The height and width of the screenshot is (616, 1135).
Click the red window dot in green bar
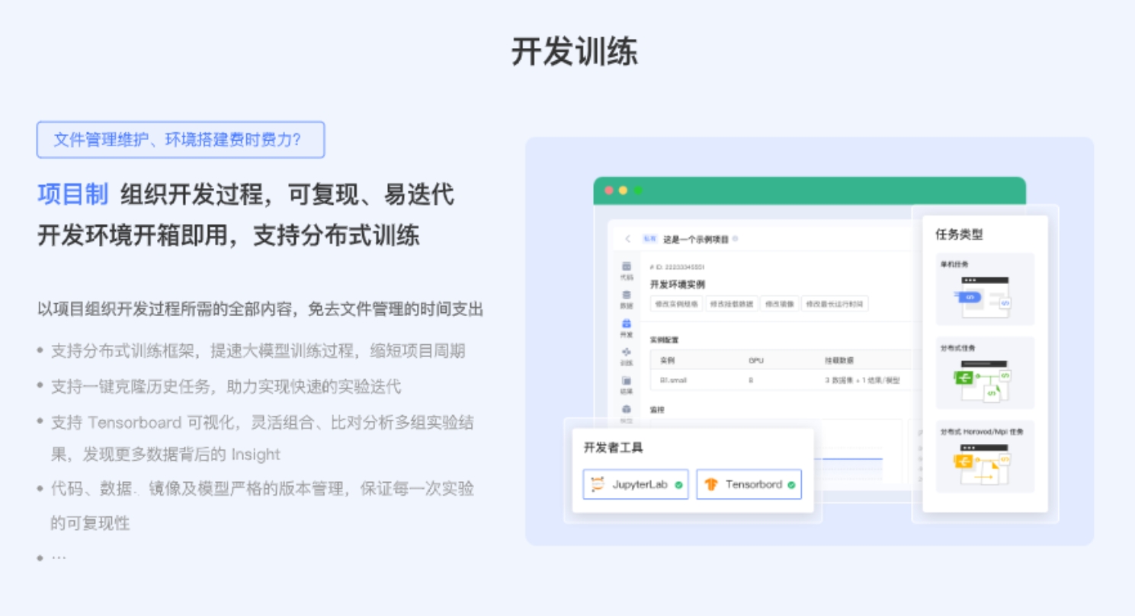pyautogui.click(x=609, y=190)
